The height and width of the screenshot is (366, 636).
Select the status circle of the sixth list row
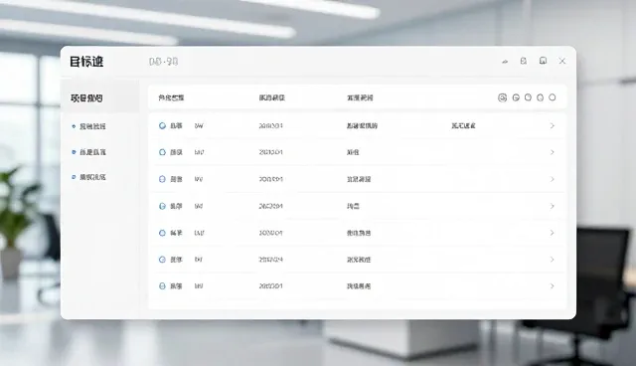click(x=162, y=260)
